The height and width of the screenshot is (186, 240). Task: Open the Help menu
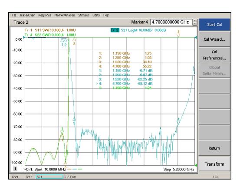tap(106, 15)
